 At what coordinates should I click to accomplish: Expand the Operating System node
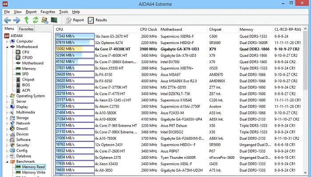[x=7, y=96]
